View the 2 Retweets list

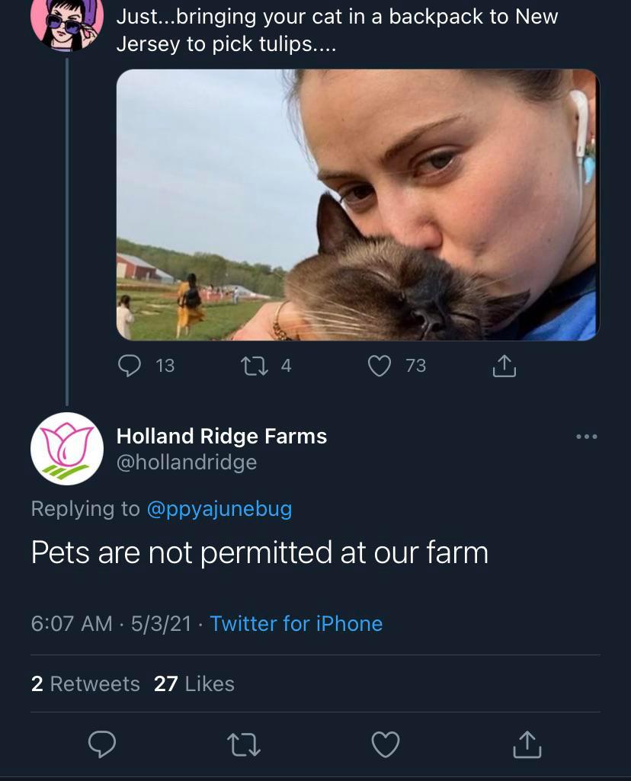pyautogui.click(x=85, y=684)
